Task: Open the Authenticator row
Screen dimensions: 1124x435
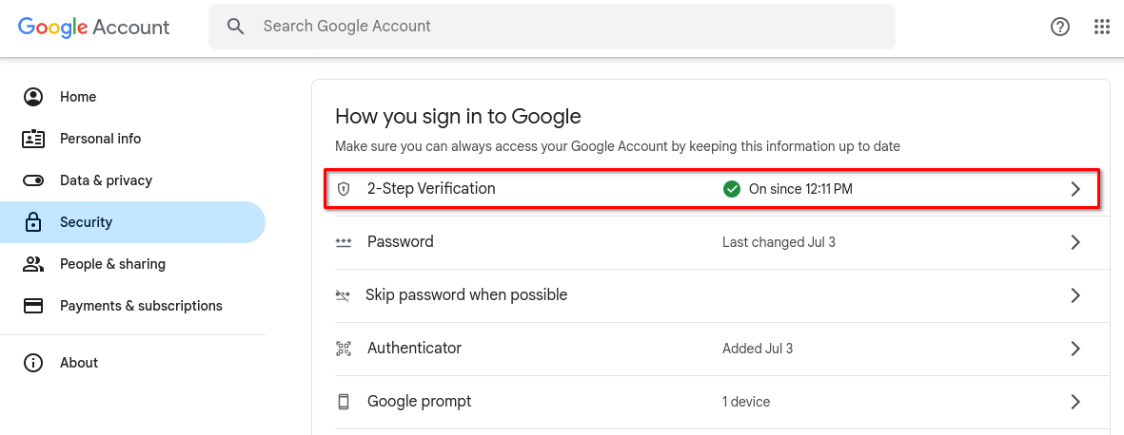Action: click(710, 350)
